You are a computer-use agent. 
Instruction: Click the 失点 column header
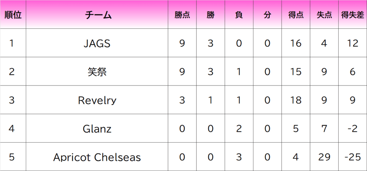[324, 15]
